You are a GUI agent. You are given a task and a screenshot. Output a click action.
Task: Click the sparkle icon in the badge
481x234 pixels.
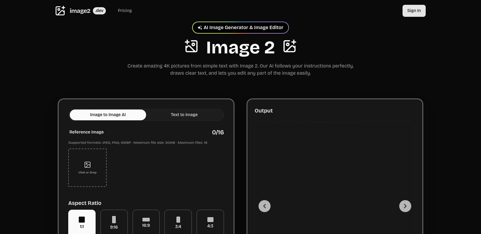pyautogui.click(x=200, y=28)
